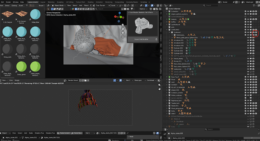Click clipboard icon next to Import Felt Modifier
The image size is (260, 141).
click(x=156, y=39)
